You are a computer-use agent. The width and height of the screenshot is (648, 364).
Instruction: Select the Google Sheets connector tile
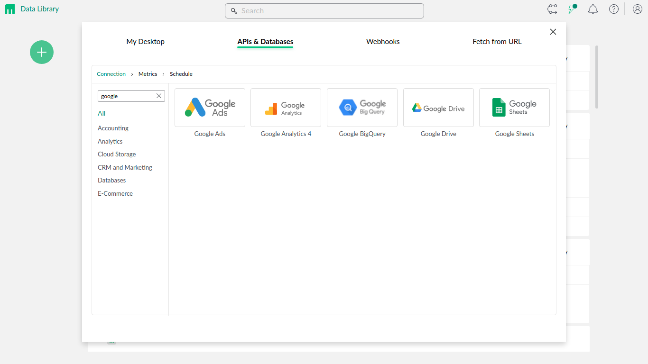click(514, 108)
